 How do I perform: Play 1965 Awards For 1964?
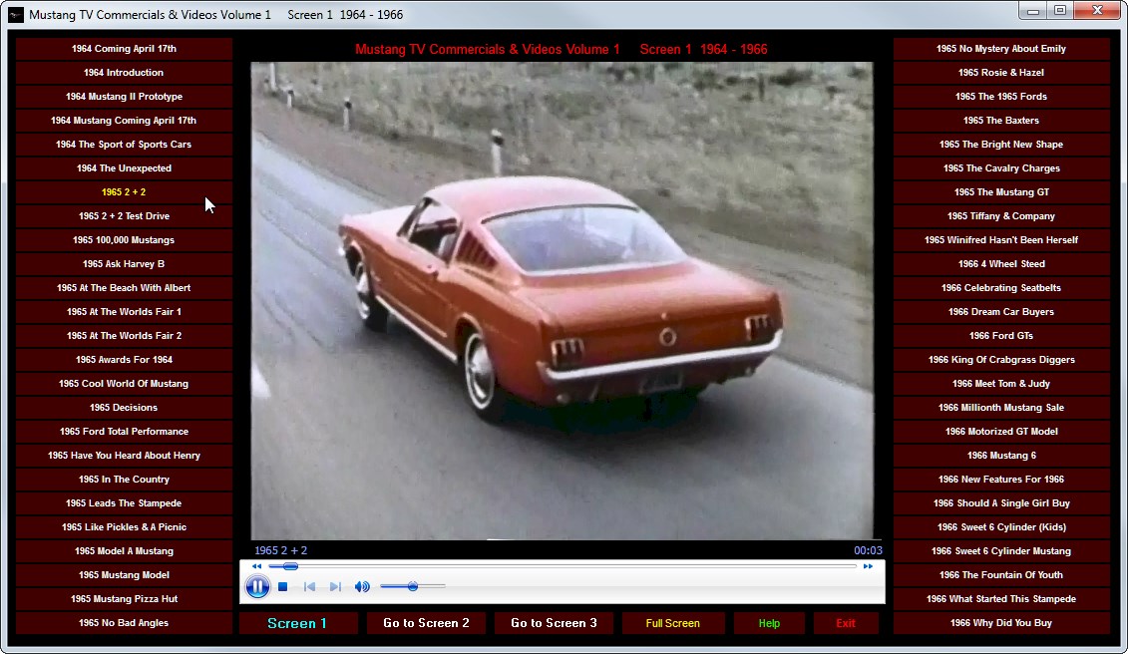click(124, 359)
